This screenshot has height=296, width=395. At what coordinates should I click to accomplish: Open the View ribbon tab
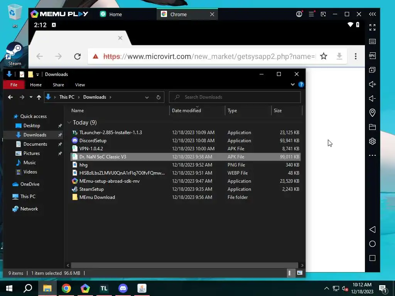pos(80,85)
